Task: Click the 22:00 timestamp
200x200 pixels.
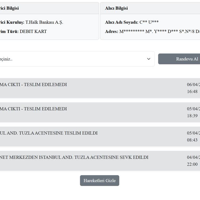Action: pyautogui.click(x=192, y=164)
